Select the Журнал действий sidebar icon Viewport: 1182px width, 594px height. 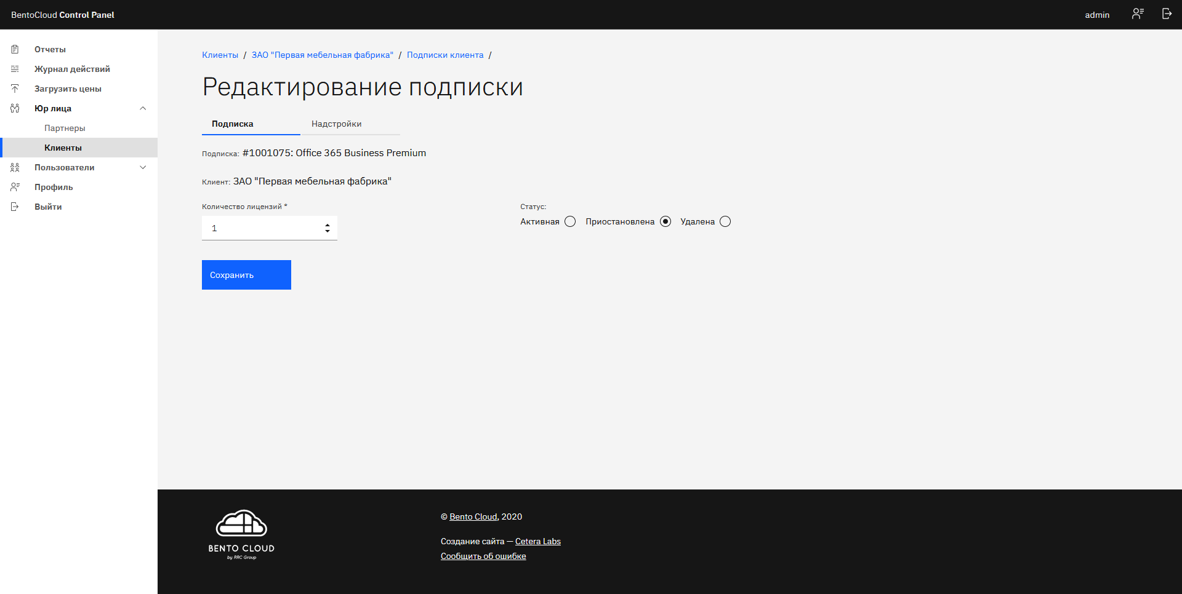[15, 69]
